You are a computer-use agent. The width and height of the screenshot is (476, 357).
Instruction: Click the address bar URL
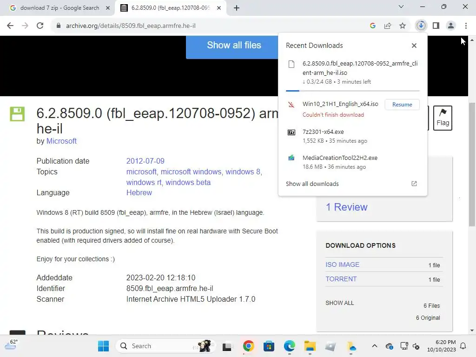tap(131, 26)
